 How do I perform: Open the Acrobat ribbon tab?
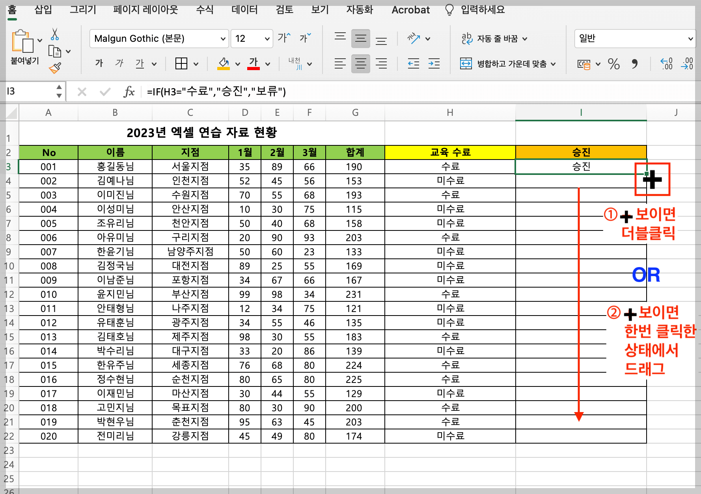coord(410,10)
